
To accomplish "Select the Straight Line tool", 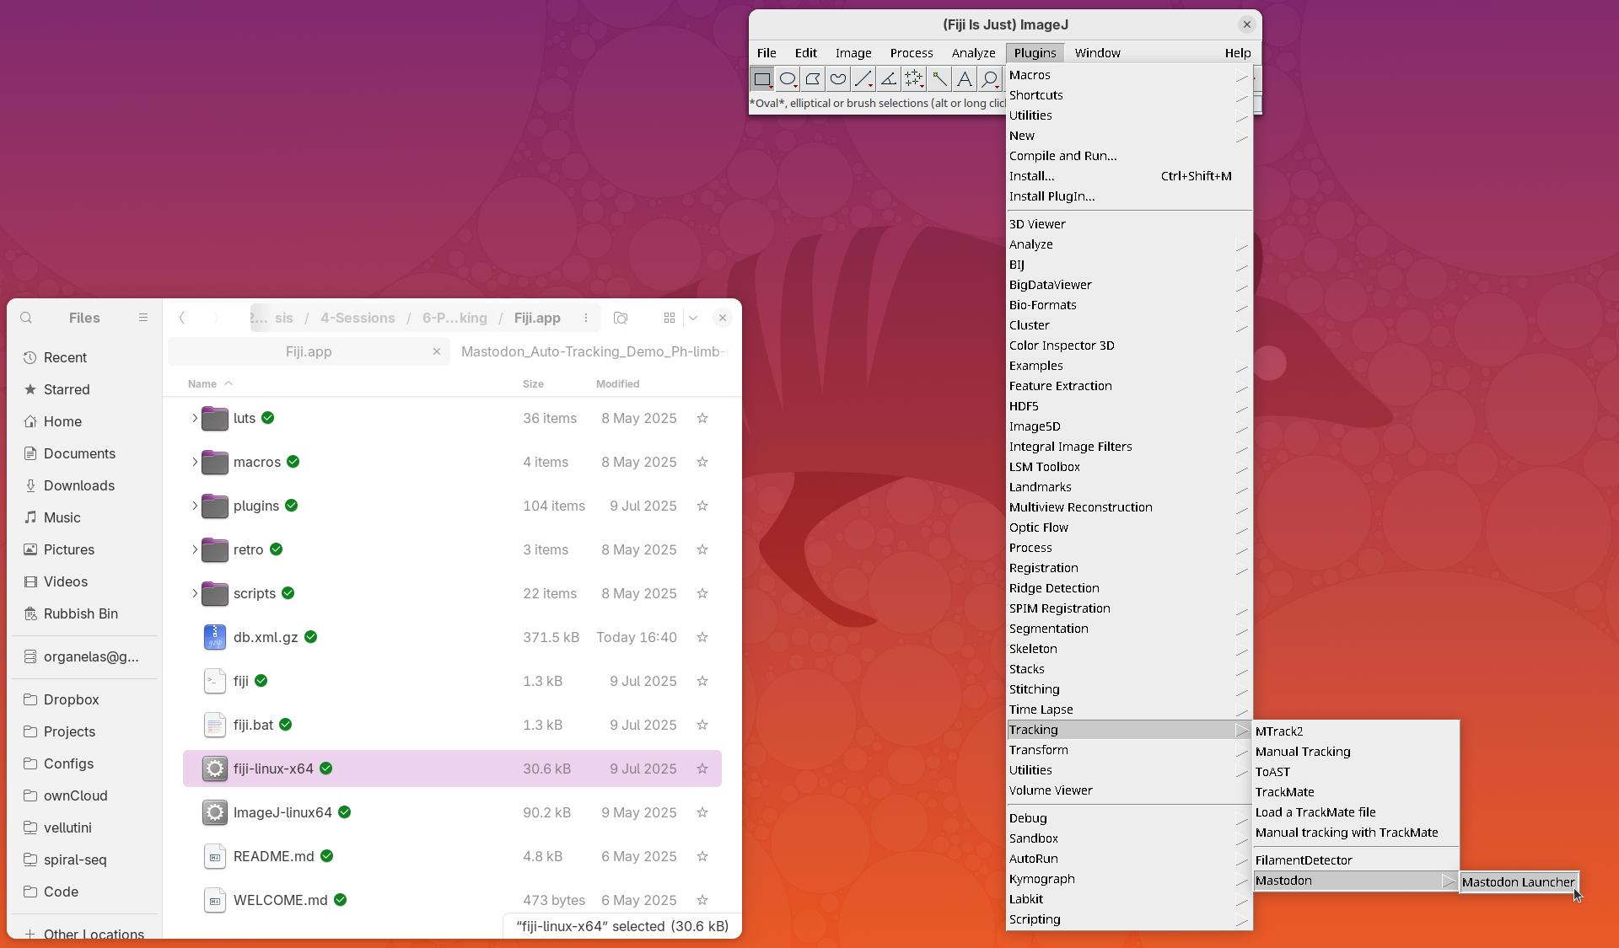I will 863,79.
